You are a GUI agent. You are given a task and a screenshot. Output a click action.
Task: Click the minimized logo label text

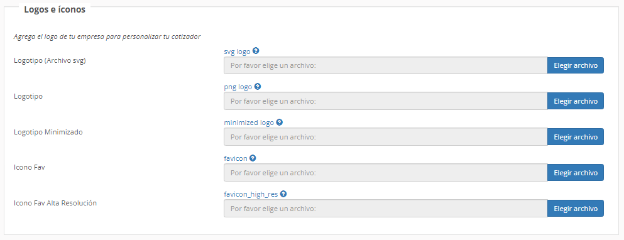(249, 123)
